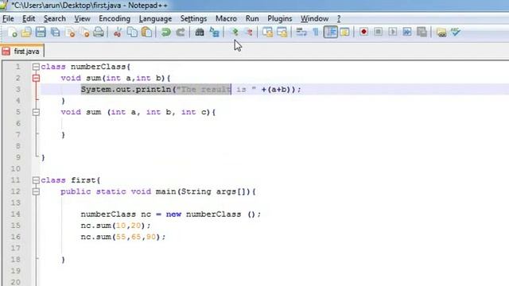Click Run Macro Multiple Times icon

[x=407, y=32]
